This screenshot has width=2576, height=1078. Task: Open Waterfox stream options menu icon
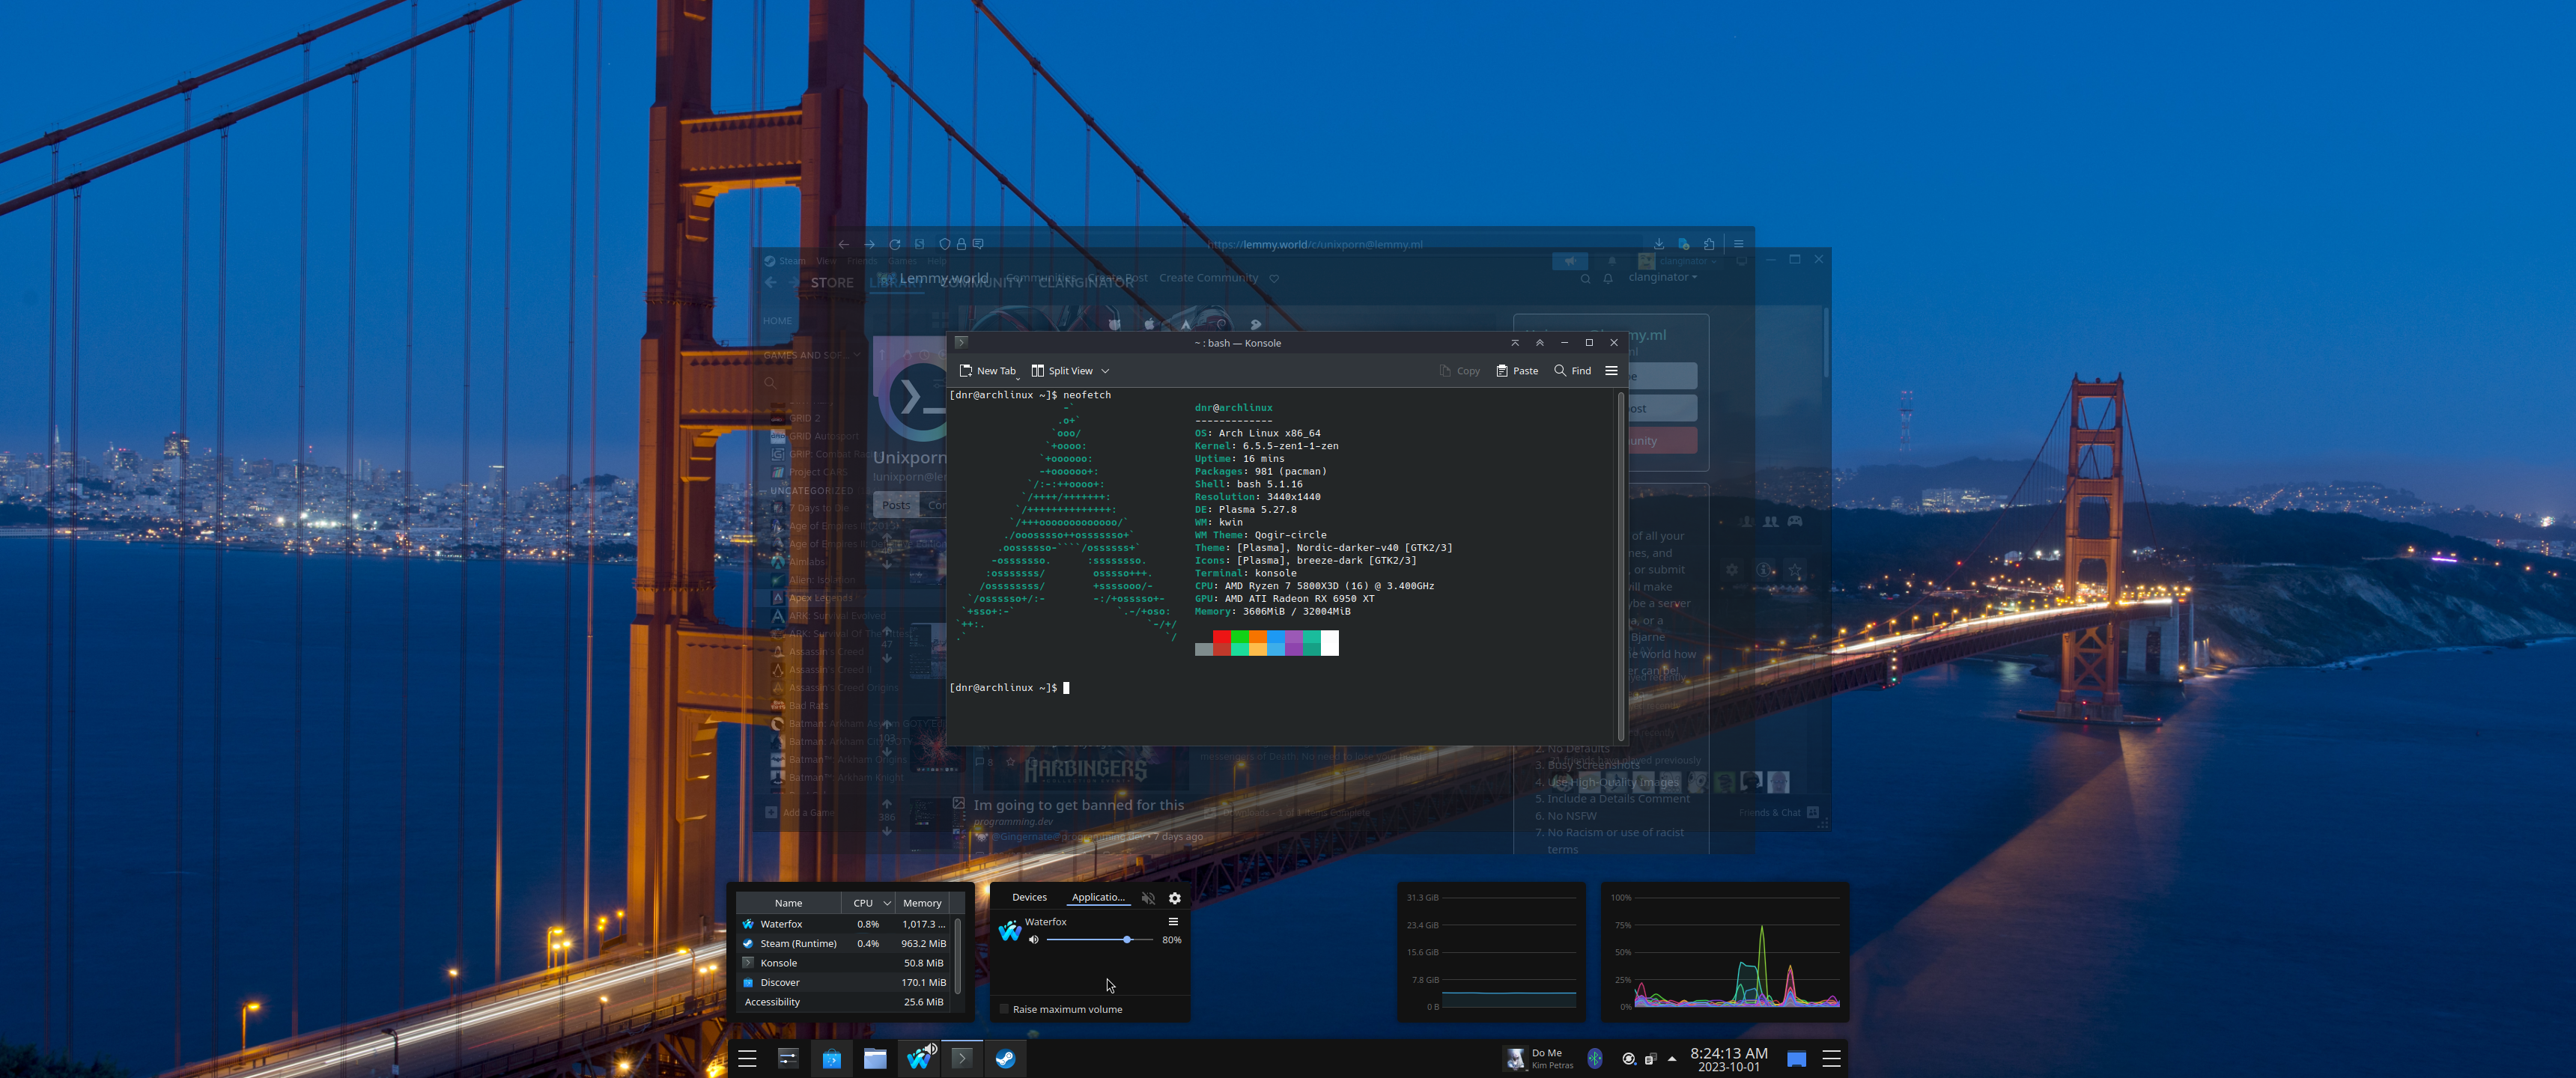pyautogui.click(x=1173, y=921)
